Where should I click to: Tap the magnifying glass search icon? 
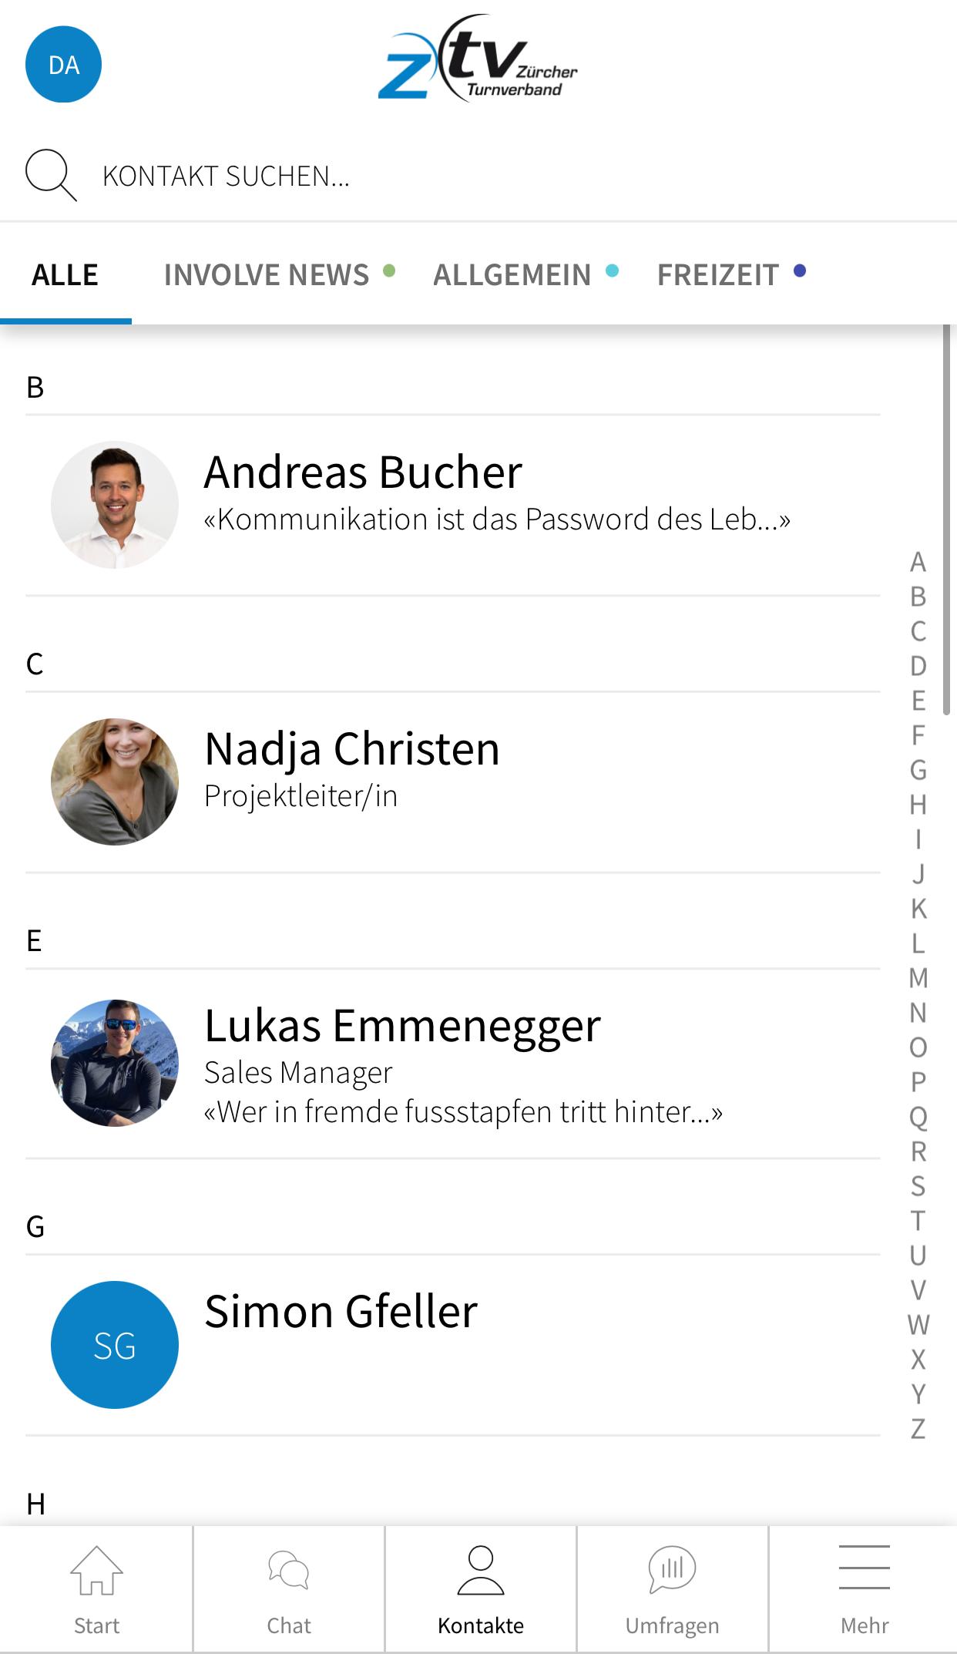pos(51,175)
